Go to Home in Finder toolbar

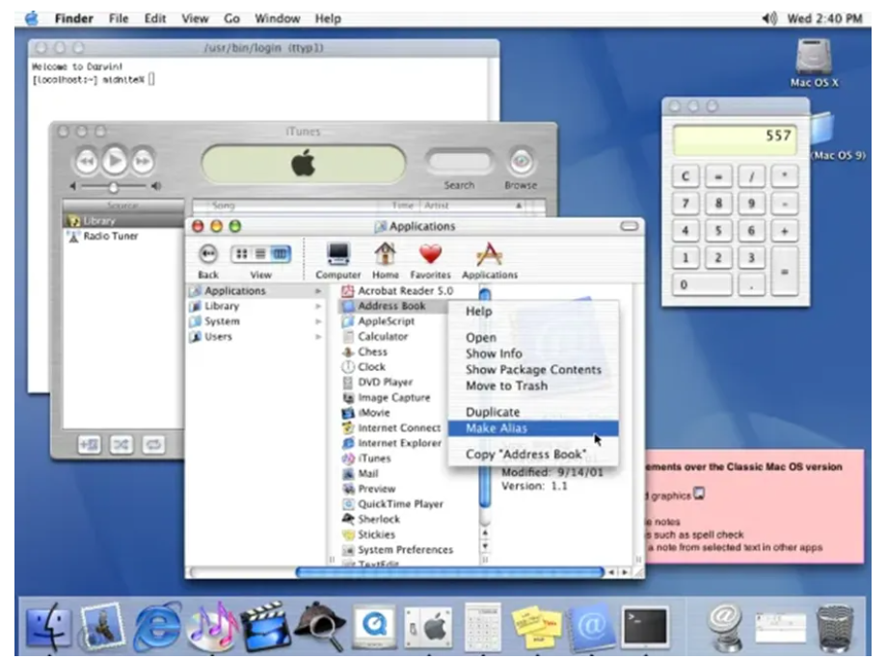tap(386, 260)
